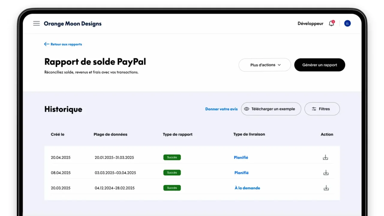
Task: Select the range 20.01.2025–31.03.2025
Action: click(114, 157)
